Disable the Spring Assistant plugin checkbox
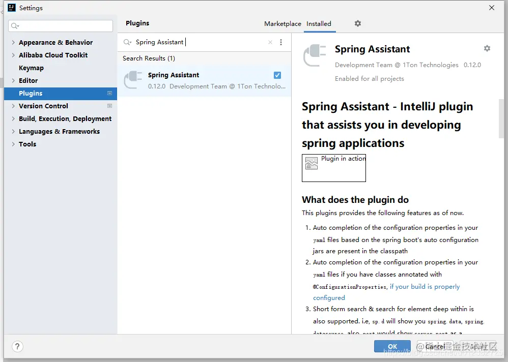The width and height of the screenshot is (508, 362). [277, 75]
